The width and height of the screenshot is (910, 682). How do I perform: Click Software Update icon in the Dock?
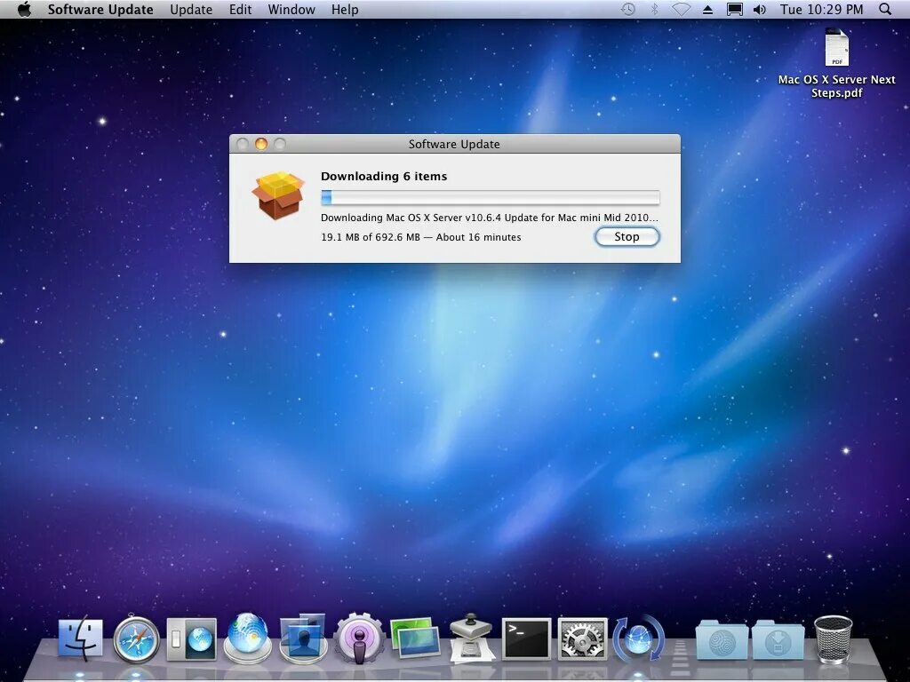click(x=638, y=638)
